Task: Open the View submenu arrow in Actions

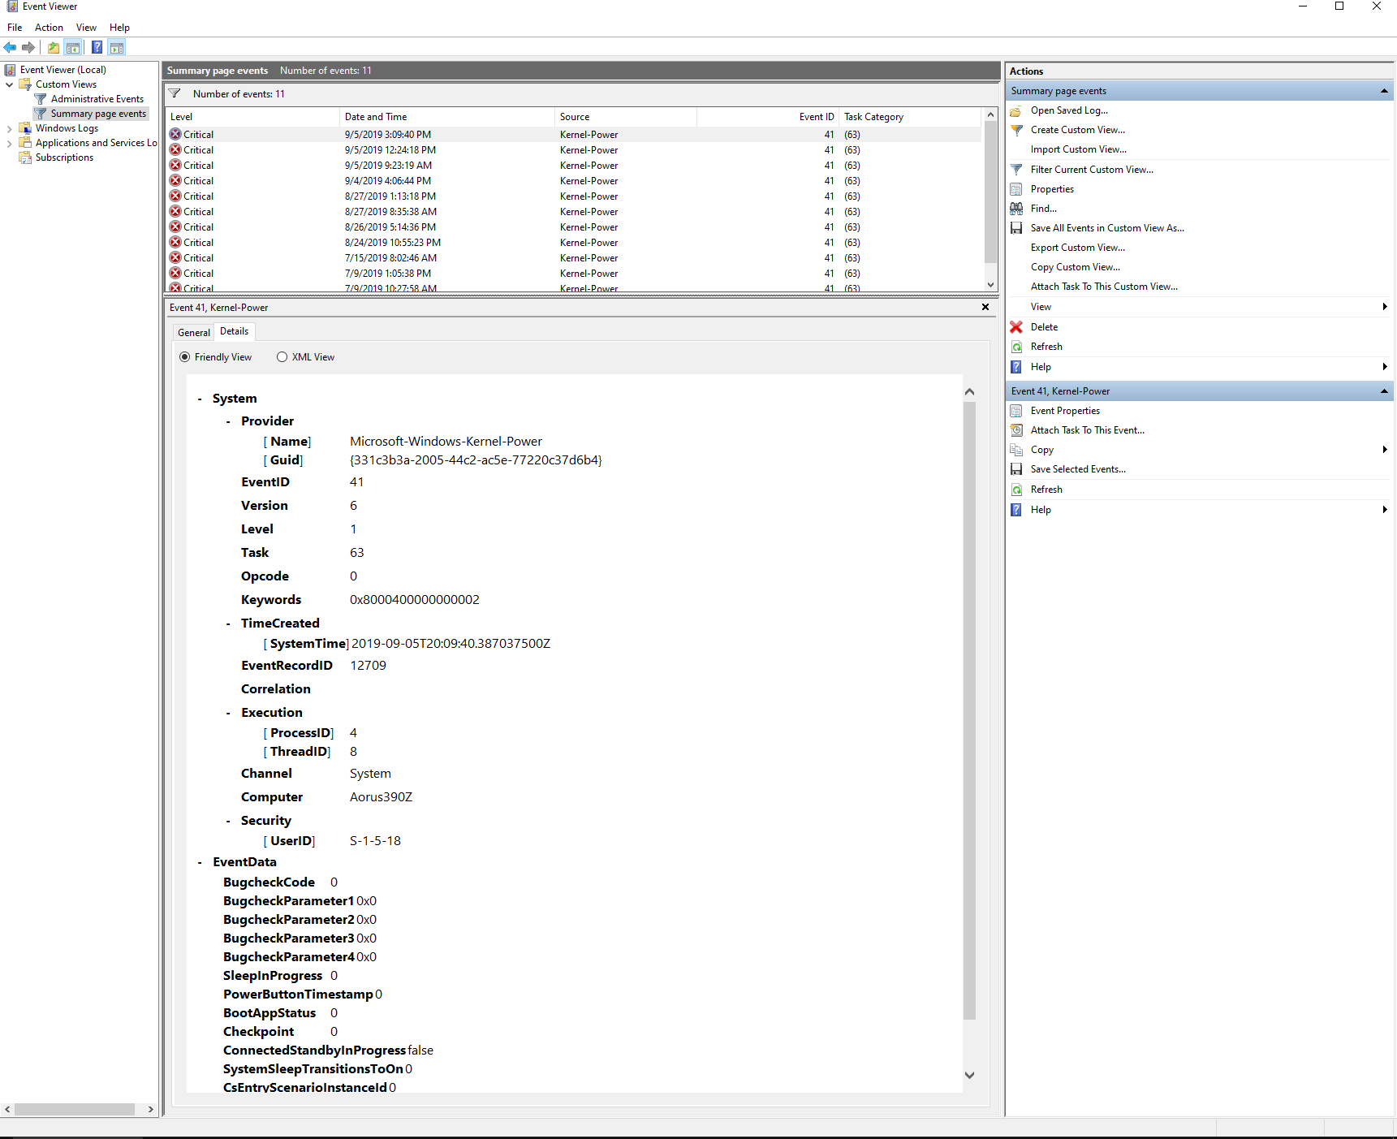Action: tap(1384, 307)
